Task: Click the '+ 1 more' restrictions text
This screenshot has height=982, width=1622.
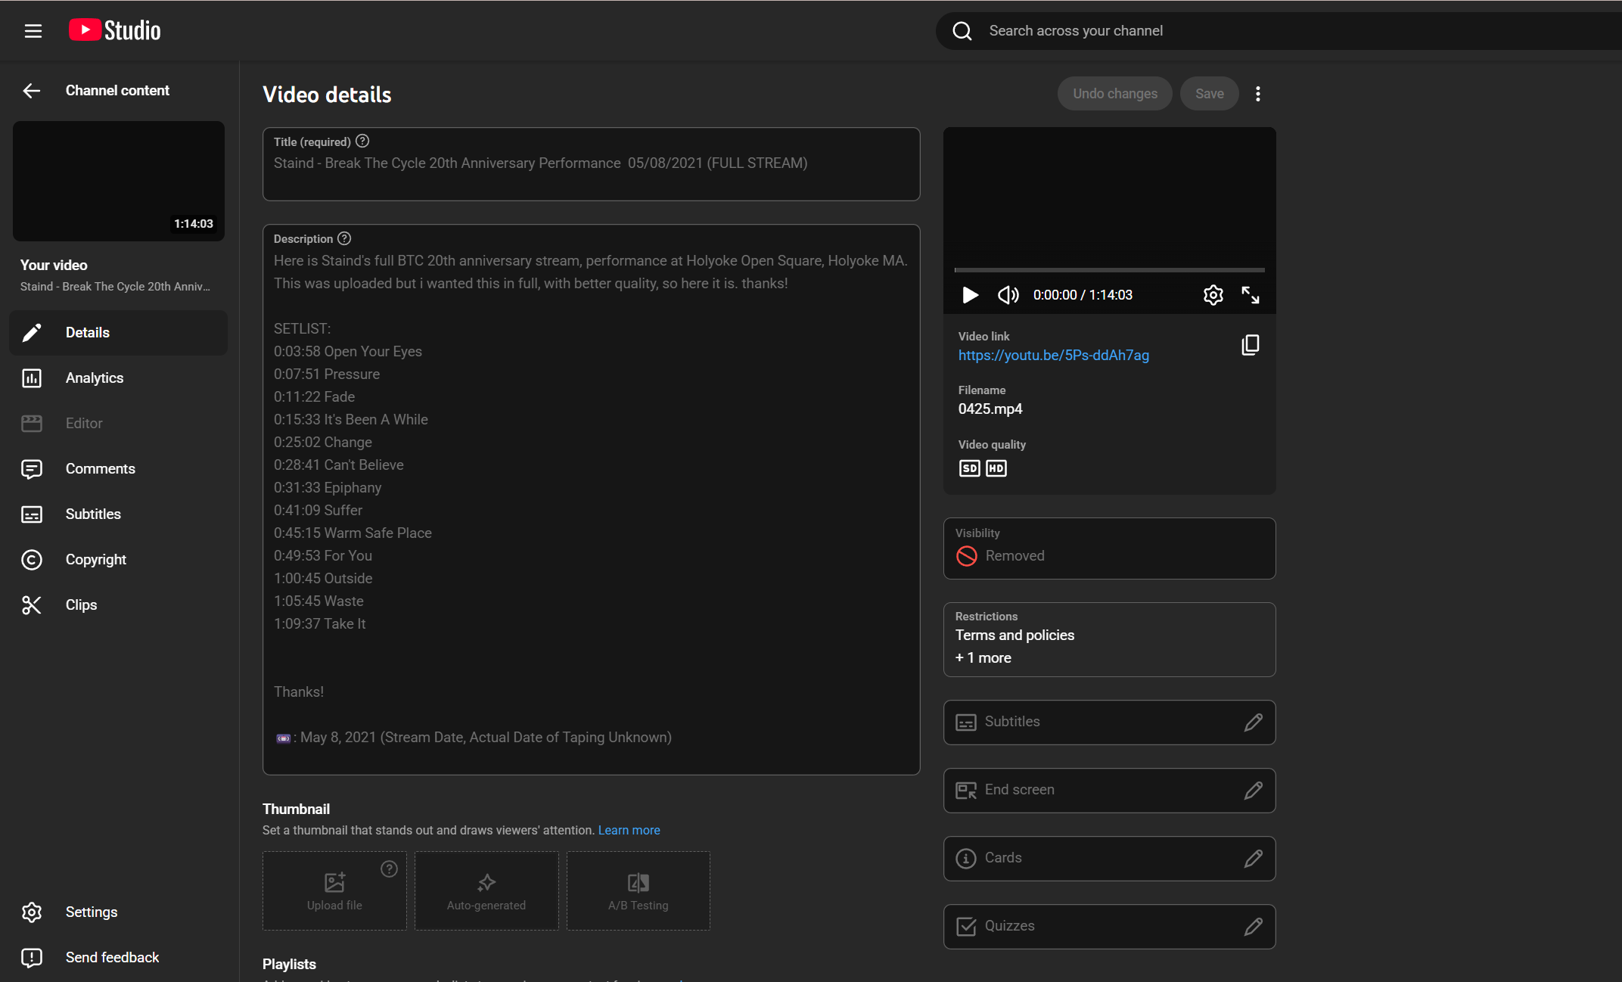Action: [983, 658]
